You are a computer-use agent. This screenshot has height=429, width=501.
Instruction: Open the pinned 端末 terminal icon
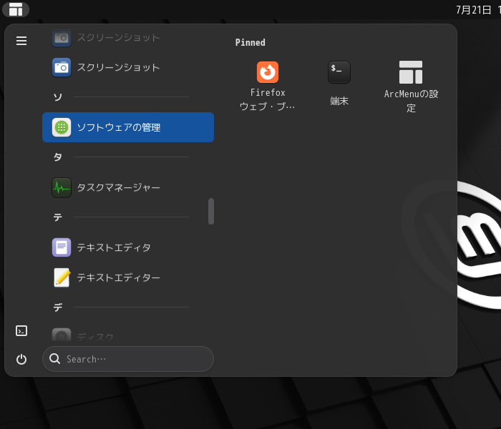339,72
